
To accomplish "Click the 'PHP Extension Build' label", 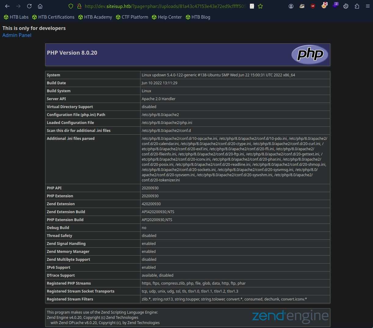I will [65, 220].
